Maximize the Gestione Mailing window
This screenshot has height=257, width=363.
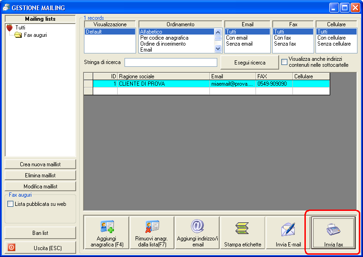[345, 8]
